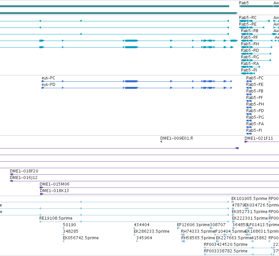The image size is (279, 256).
Task: Select the Rab5-PH protein label
Action: pos(255,105)
